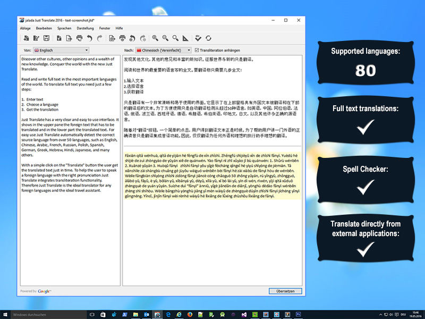Click the export translation document icon
Screen dimensions: 425x319
(x=112, y=38)
